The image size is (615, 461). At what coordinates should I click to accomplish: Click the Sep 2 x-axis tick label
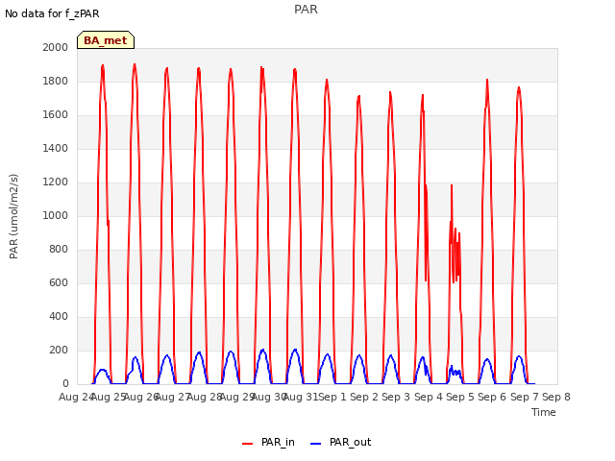tap(364, 397)
